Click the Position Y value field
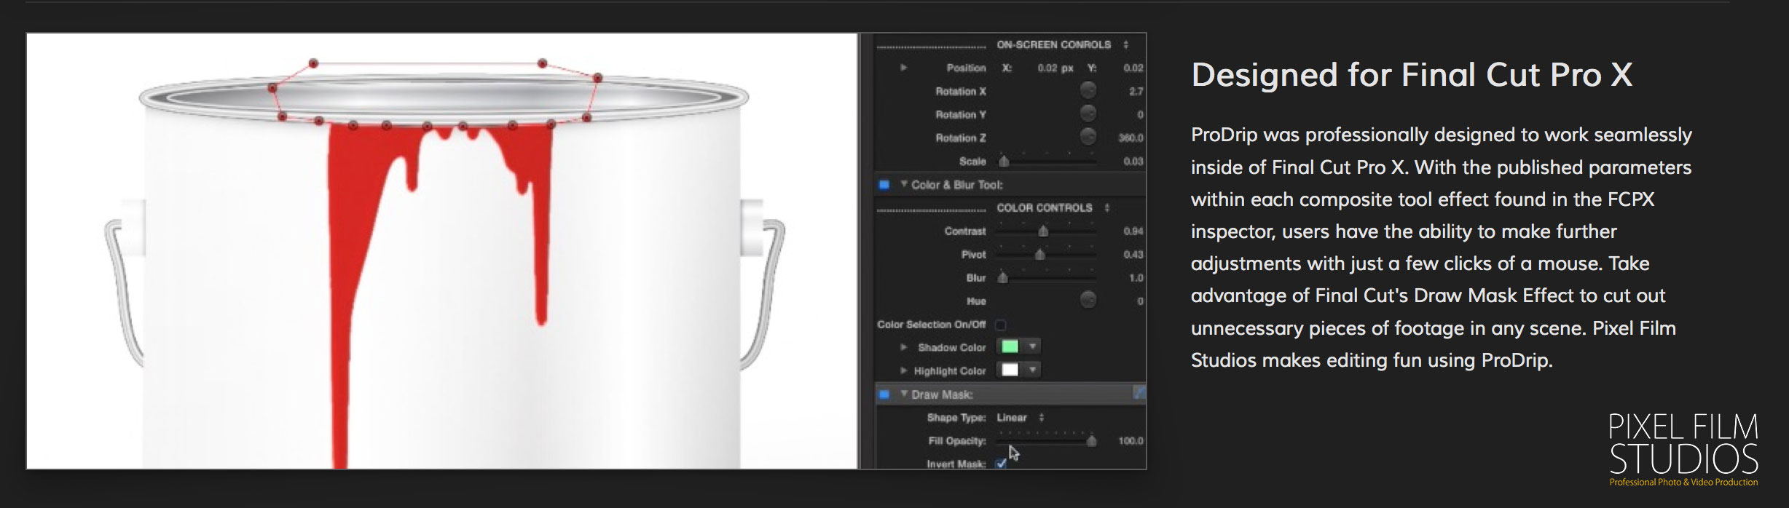This screenshot has height=508, width=1789. [1133, 68]
